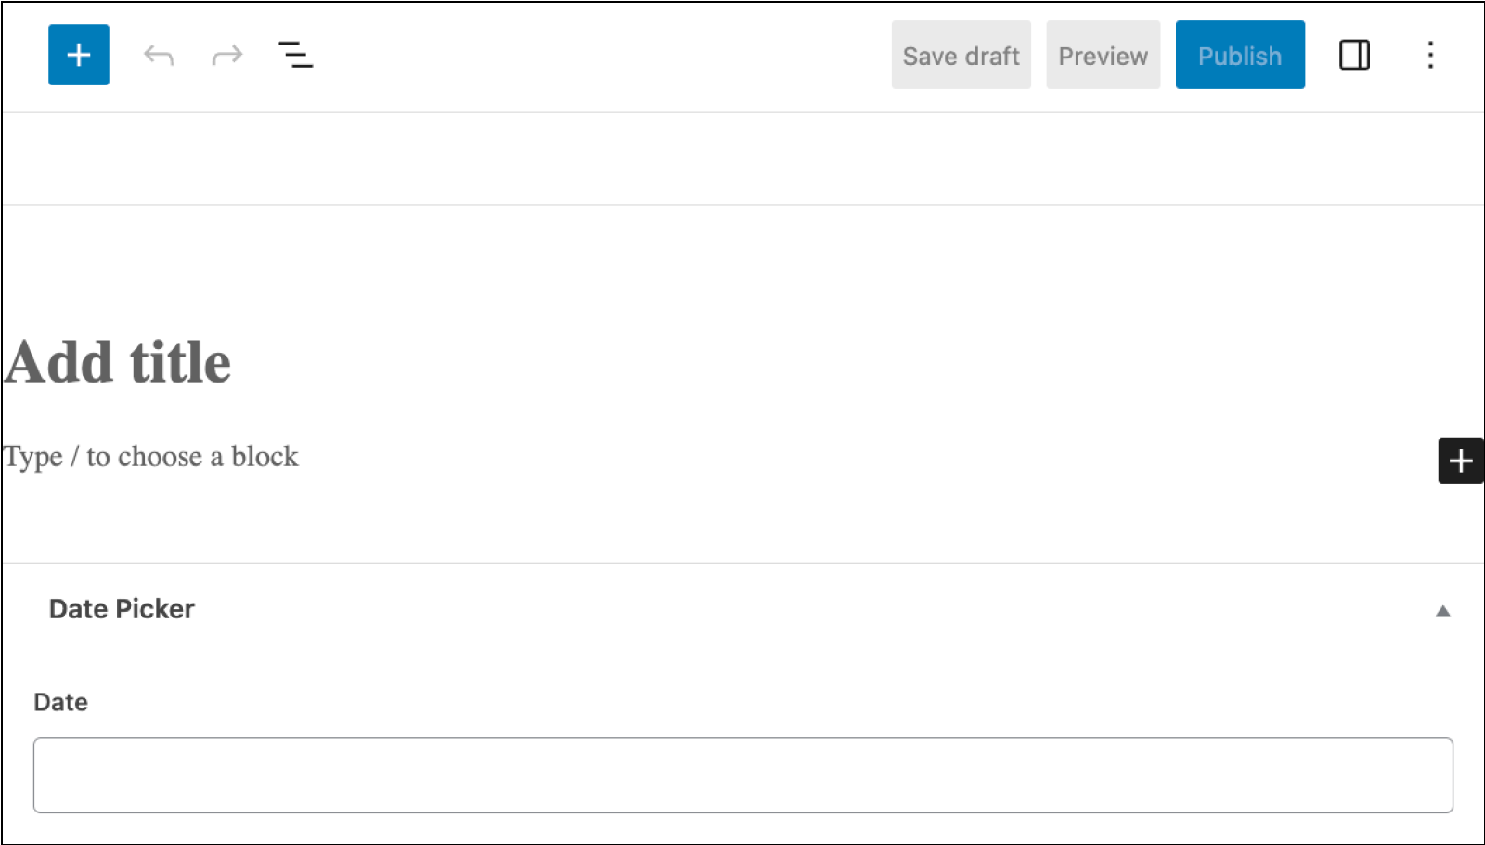Redo the last undone action
Viewport: 1485px width, 845px height.
(x=226, y=55)
